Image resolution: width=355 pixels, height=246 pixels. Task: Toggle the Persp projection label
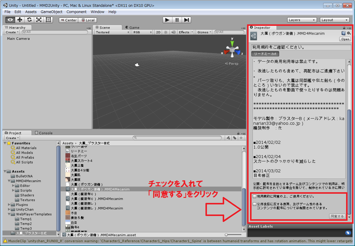click(x=232, y=64)
